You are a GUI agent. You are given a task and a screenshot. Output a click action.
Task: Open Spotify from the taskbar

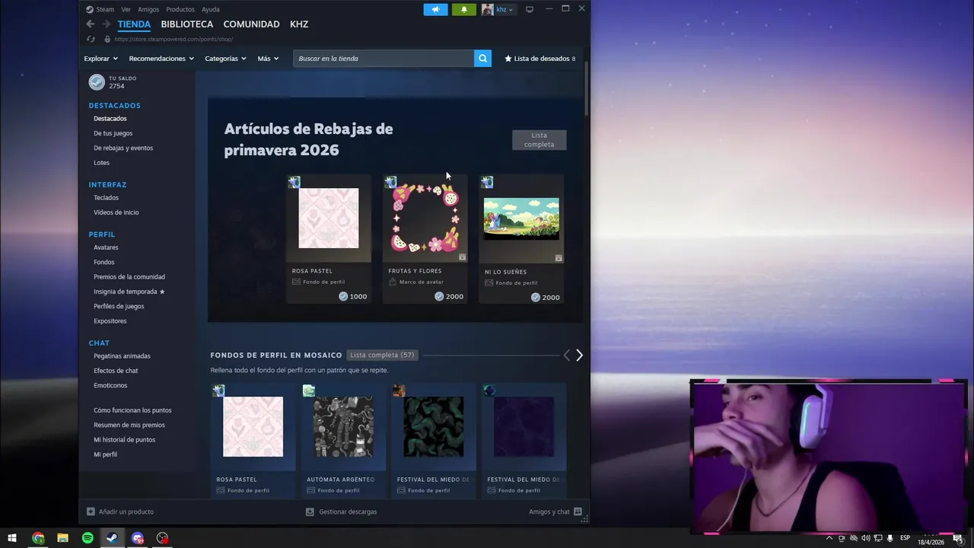coord(88,538)
